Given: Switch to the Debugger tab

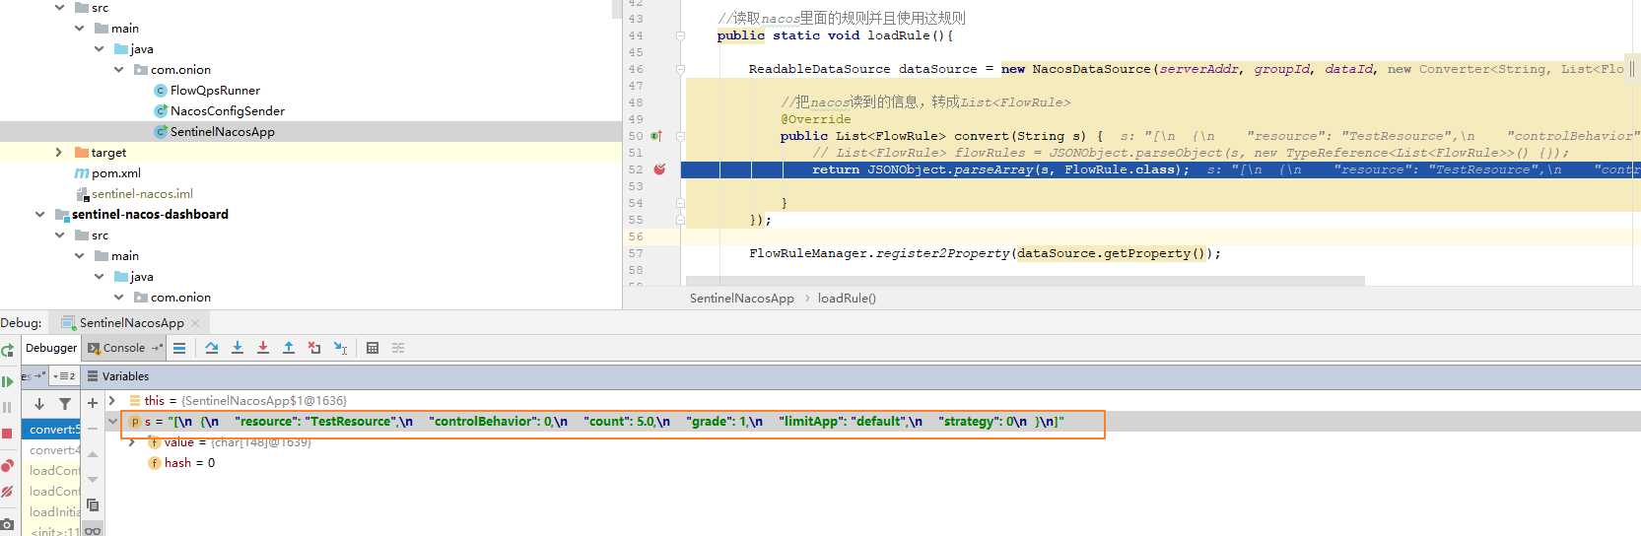Looking at the screenshot, I should pos(51,348).
